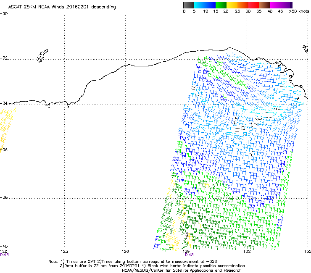Viewport: 311px width, 273px height.
Task: Select the orange 25–30 knots legend swatch
Action: click(x=243, y=5)
